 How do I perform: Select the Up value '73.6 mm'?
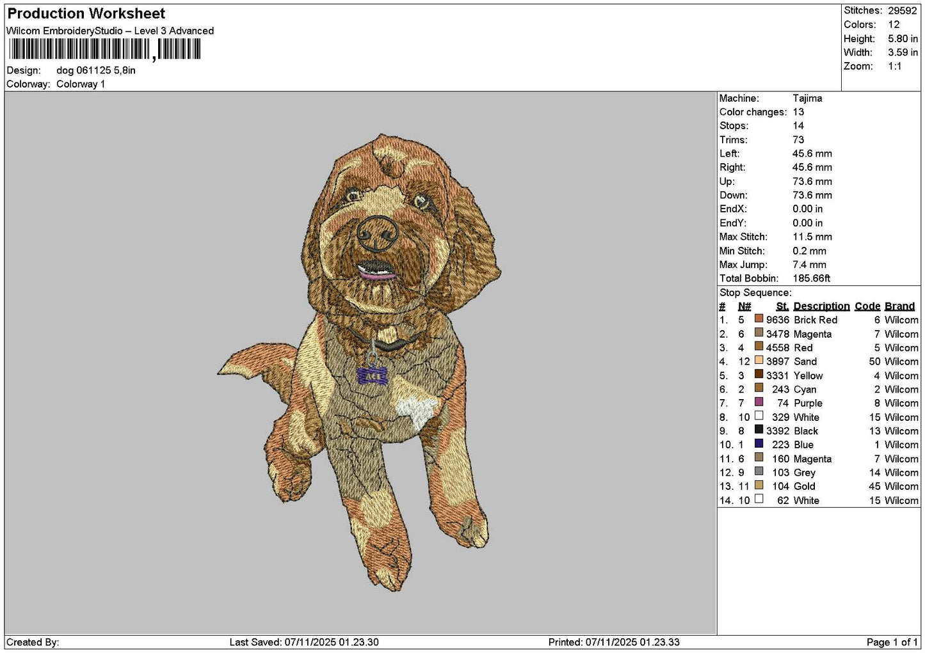812,182
